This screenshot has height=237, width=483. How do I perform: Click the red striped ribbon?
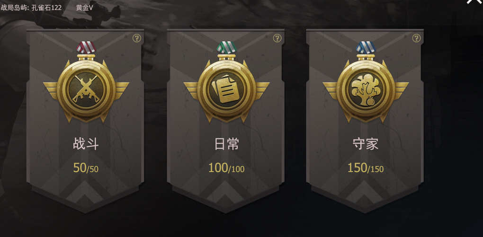tap(86, 47)
